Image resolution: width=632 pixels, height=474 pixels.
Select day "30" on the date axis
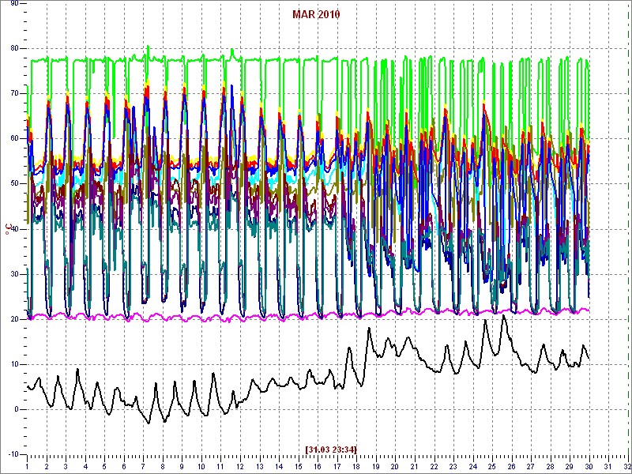[589, 466]
